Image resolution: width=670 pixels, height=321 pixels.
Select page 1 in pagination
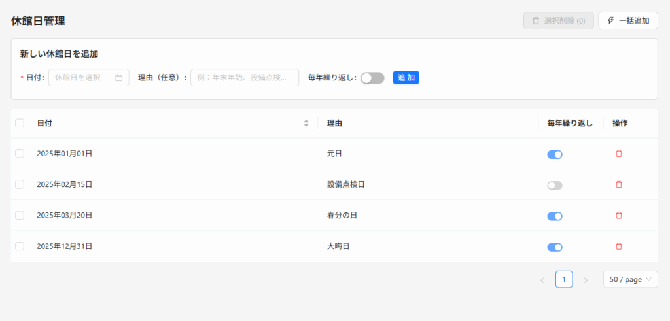(x=564, y=280)
